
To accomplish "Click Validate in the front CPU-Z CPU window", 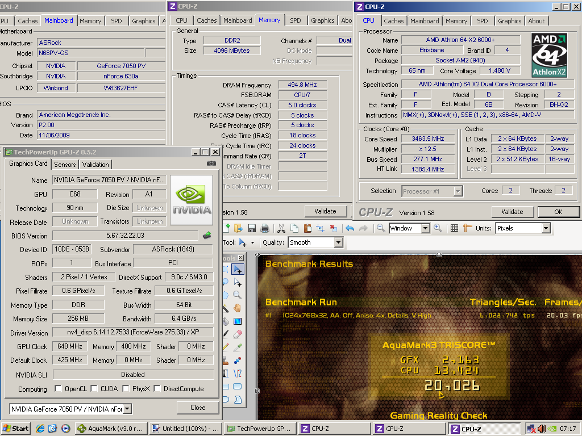I will [512, 212].
